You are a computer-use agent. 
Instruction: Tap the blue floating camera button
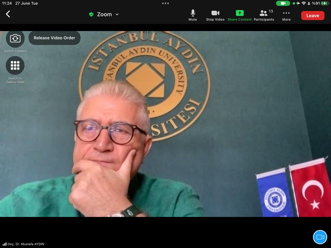pos(320,237)
